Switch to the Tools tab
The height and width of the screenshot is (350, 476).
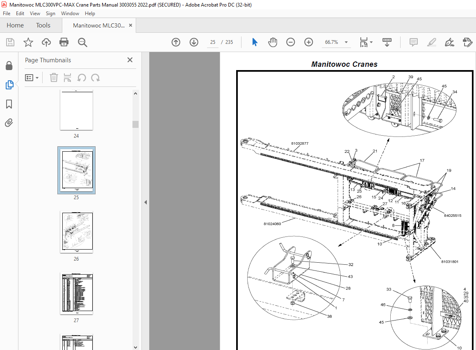pos(43,25)
